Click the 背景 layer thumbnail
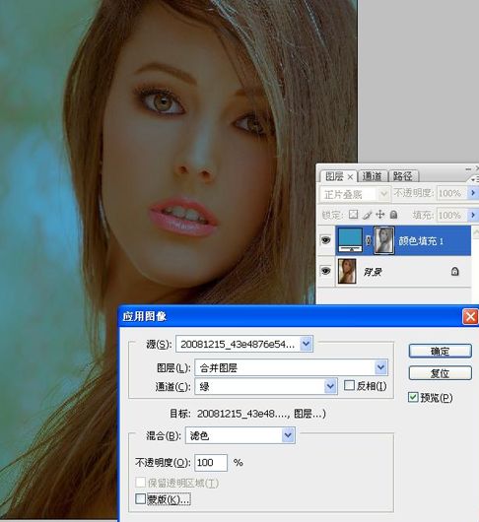The height and width of the screenshot is (522, 479). [347, 271]
